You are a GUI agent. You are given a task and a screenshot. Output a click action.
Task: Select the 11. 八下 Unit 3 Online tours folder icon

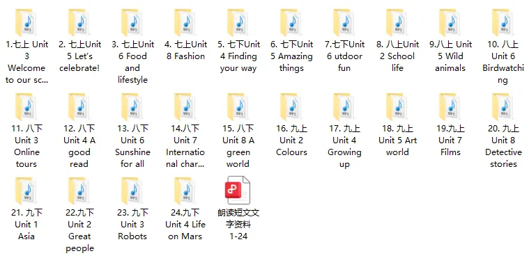click(x=26, y=107)
